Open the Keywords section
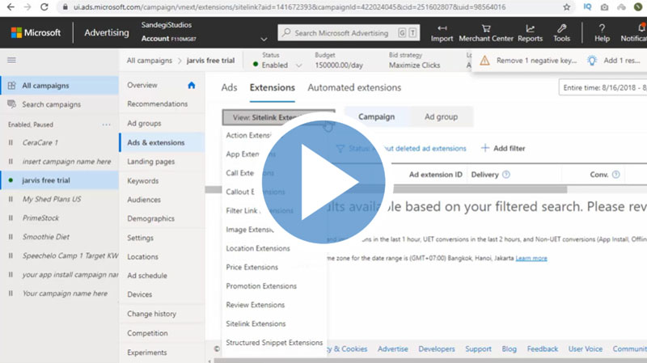This screenshot has width=647, height=363. click(143, 180)
